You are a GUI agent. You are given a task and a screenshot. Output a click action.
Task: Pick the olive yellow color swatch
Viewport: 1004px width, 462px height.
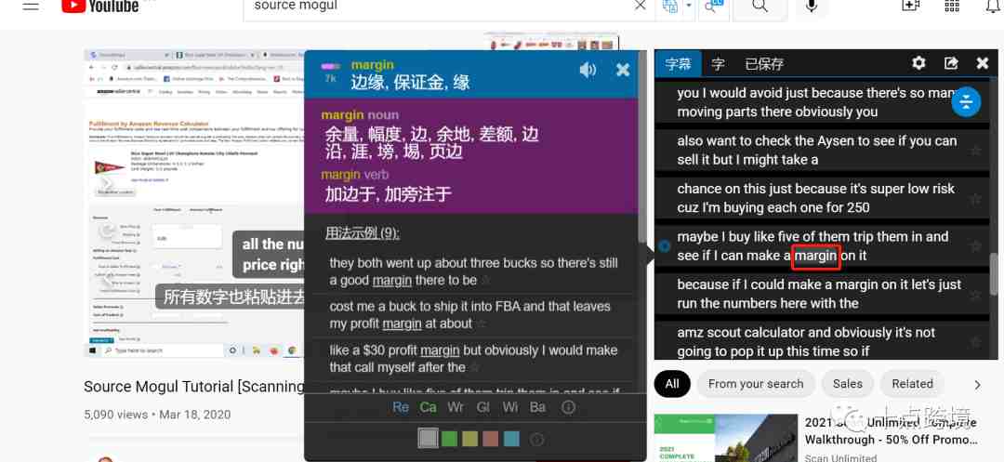[470, 439]
